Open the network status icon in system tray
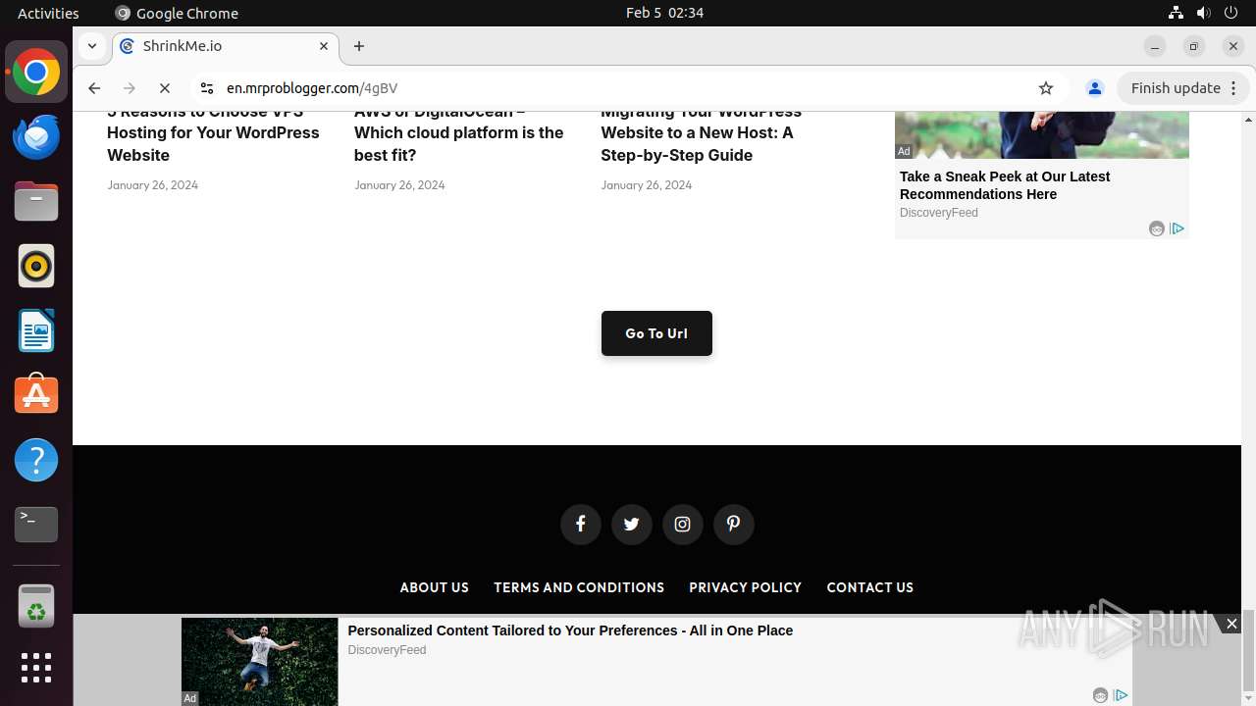 point(1176,13)
